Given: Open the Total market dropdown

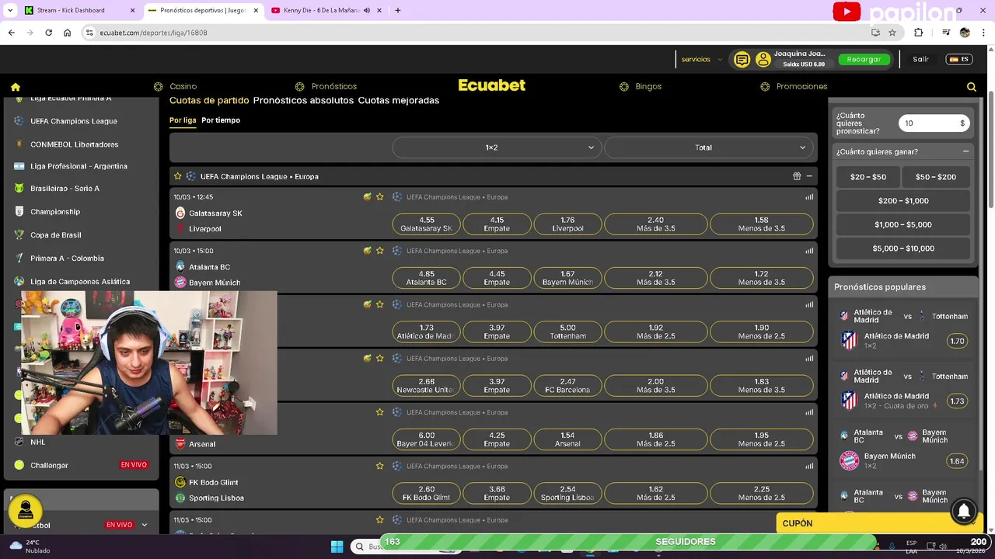Looking at the screenshot, I should 709,148.
